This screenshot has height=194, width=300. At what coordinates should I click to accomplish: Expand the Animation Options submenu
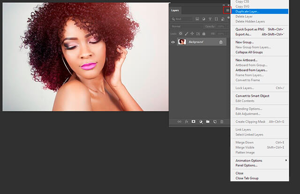click(x=260, y=161)
